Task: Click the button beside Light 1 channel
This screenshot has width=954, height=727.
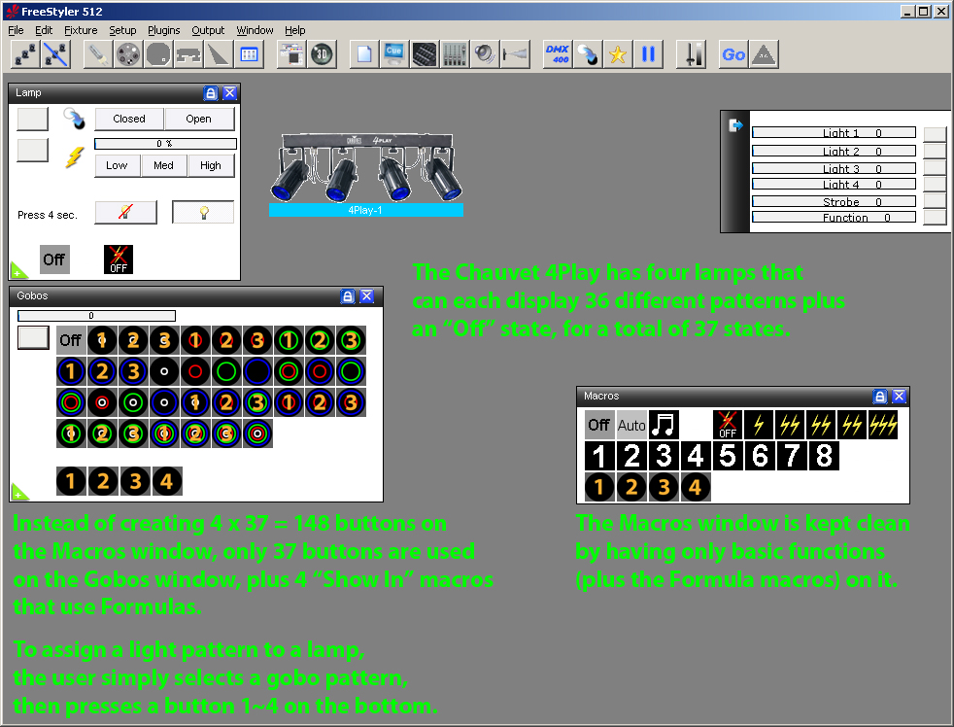Action: tap(935, 134)
